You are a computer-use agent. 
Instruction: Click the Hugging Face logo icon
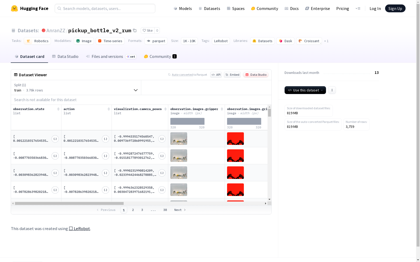[x=14, y=8]
